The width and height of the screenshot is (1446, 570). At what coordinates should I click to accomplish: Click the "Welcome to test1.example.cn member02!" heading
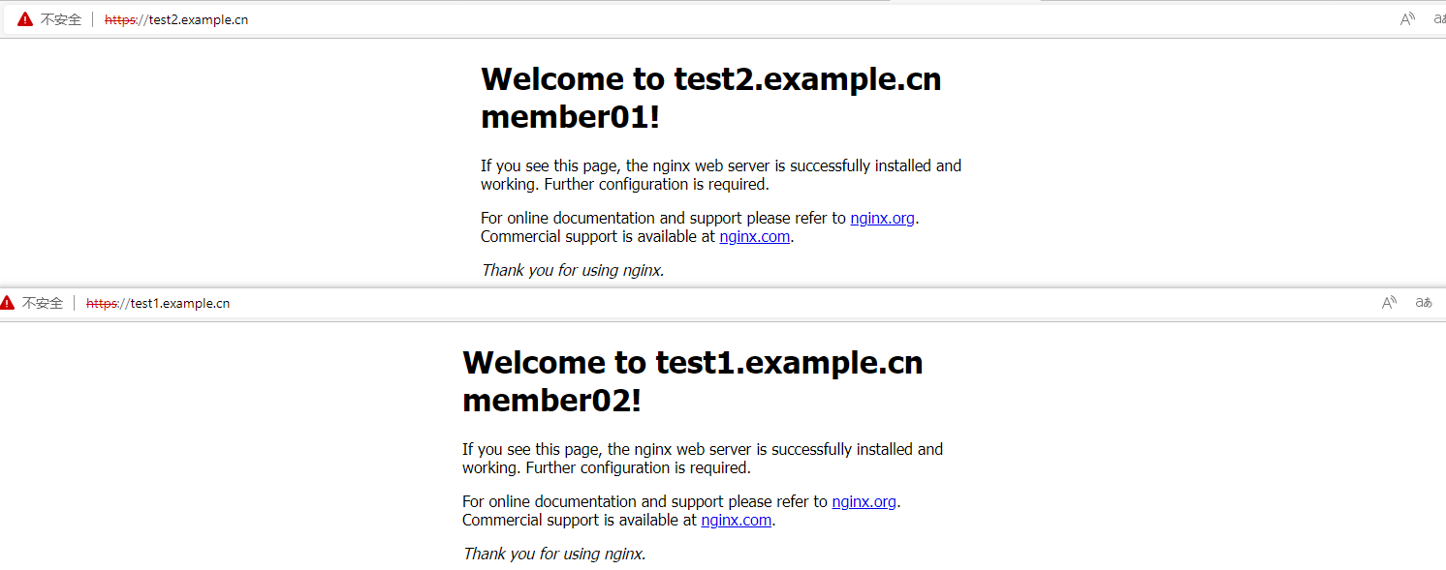click(x=692, y=381)
